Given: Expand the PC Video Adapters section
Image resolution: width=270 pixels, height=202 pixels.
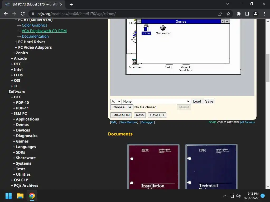Looking at the screenshot, I should tap(33, 47).
